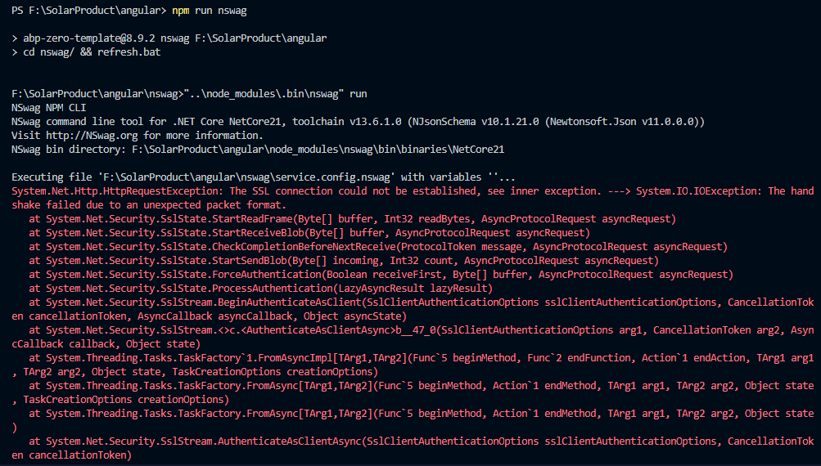The width and height of the screenshot is (821, 466).
Task: Click the CheckCompletionBeforeNextReceive stack trace line
Action: pos(378,246)
